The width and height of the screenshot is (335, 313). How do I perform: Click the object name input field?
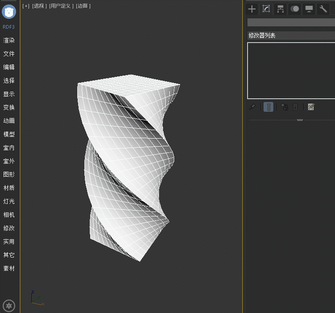tap(290, 22)
